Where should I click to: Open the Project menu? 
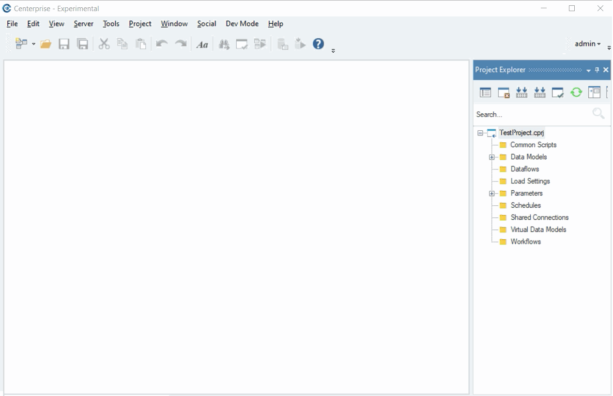tap(140, 24)
